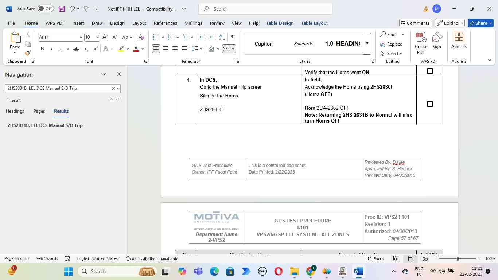Toggle left text alignment
498x280 pixels.
pyautogui.click(x=156, y=49)
